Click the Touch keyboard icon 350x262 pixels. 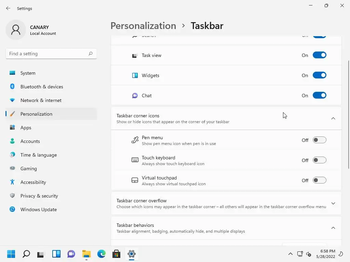[x=135, y=160]
